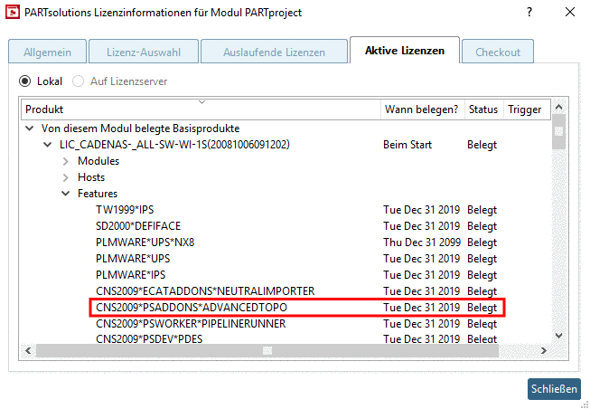Switch to the Checkout tab
This screenshot has height=409, width=590.
(497, 52)
